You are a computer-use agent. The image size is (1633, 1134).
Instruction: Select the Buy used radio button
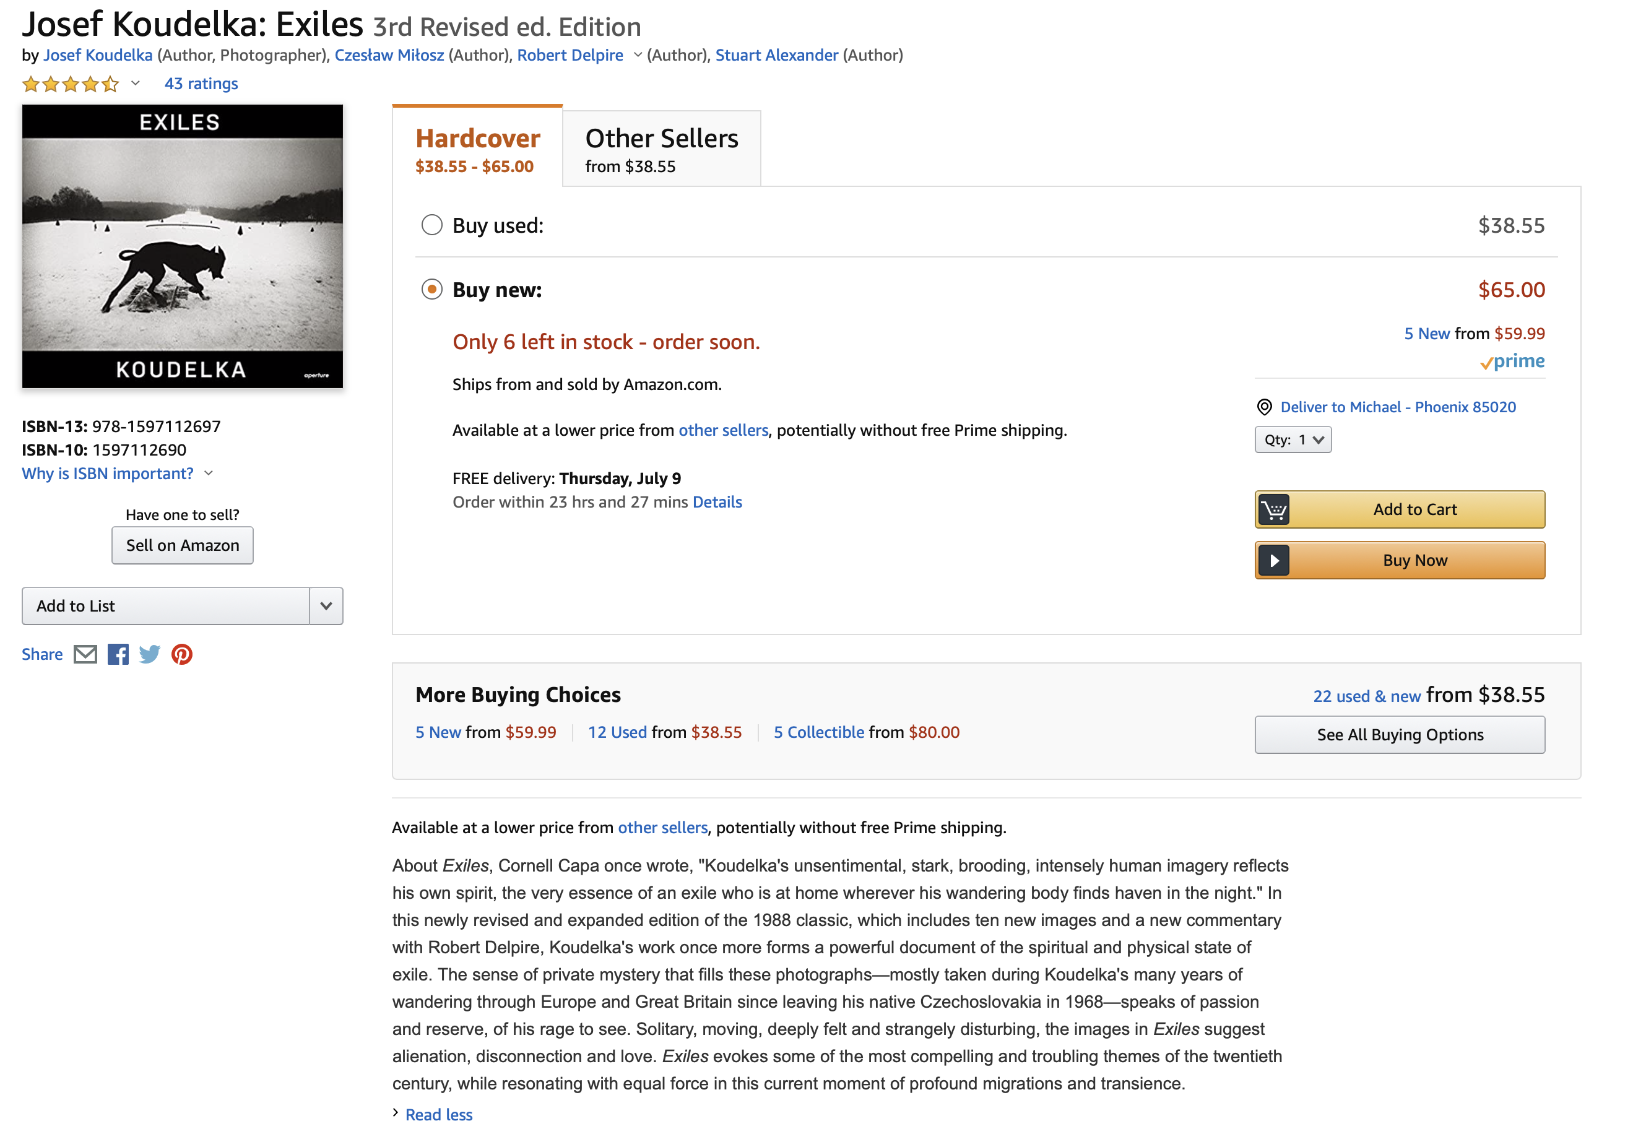(x=432, y=225)
